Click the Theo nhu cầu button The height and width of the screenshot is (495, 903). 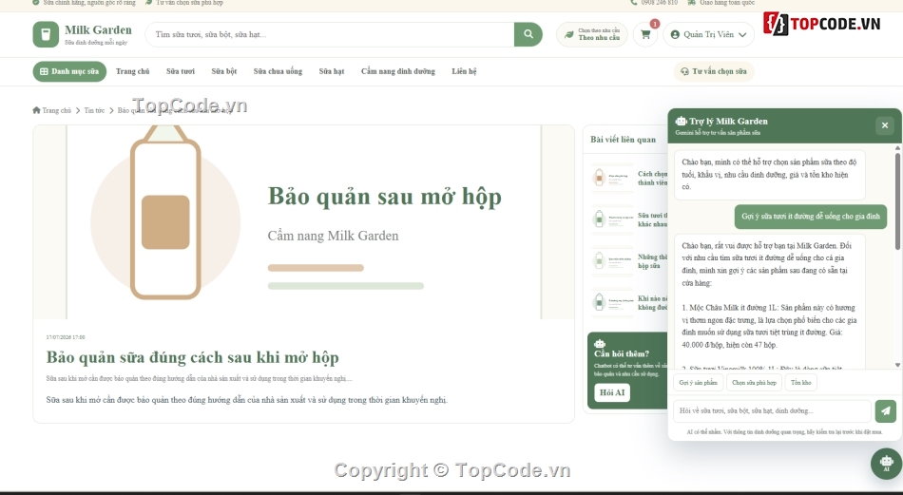coord(592,34)
